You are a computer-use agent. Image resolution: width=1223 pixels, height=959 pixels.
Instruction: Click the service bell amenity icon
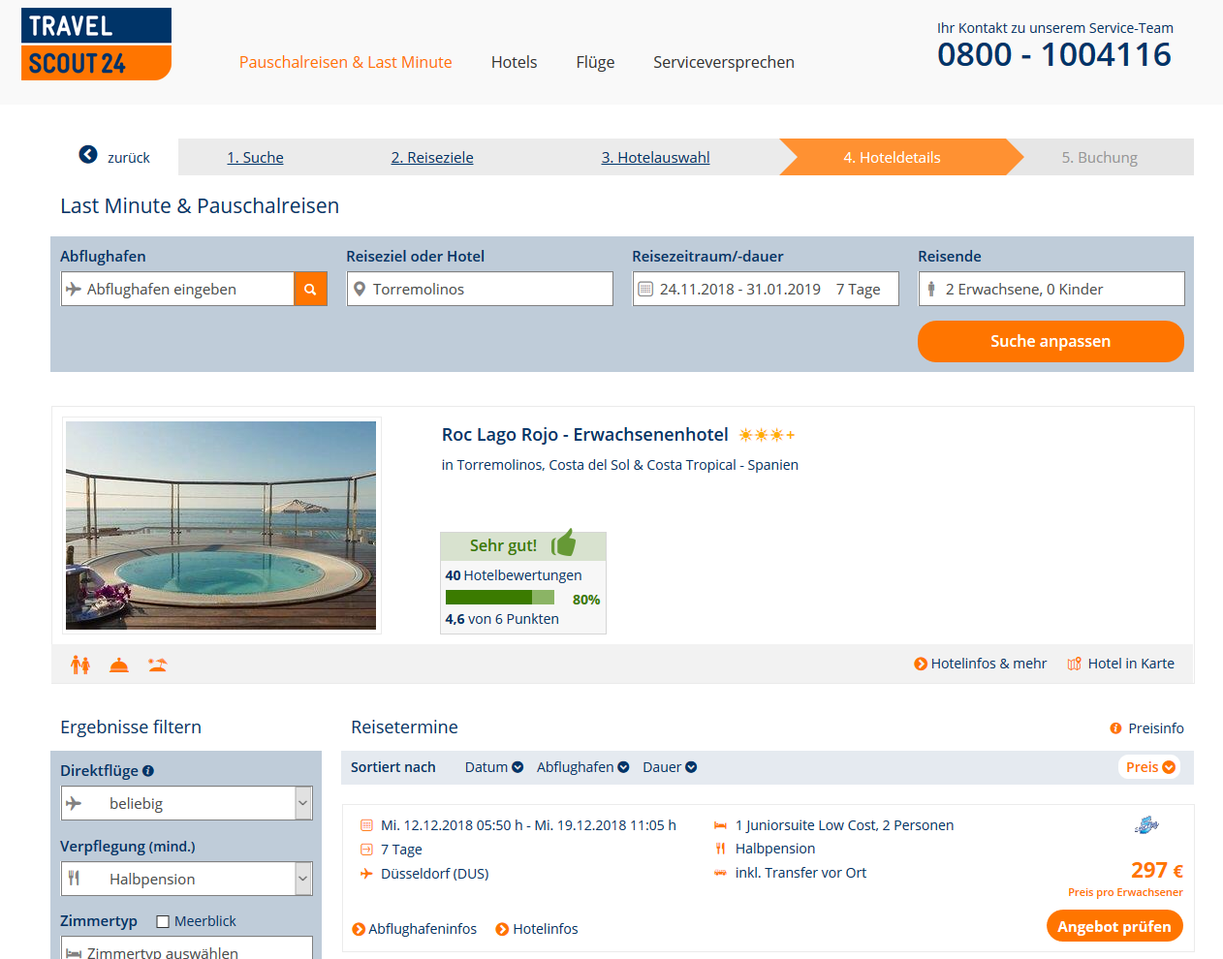(x=119, y=665)
